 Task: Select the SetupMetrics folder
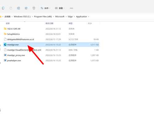(x=51, y=34)
